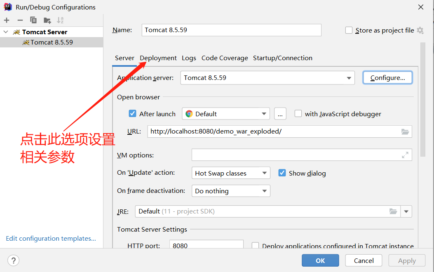Switch to the Startup/Connection tab
Viewport: 434px width, 272px height.
point(283,58)
